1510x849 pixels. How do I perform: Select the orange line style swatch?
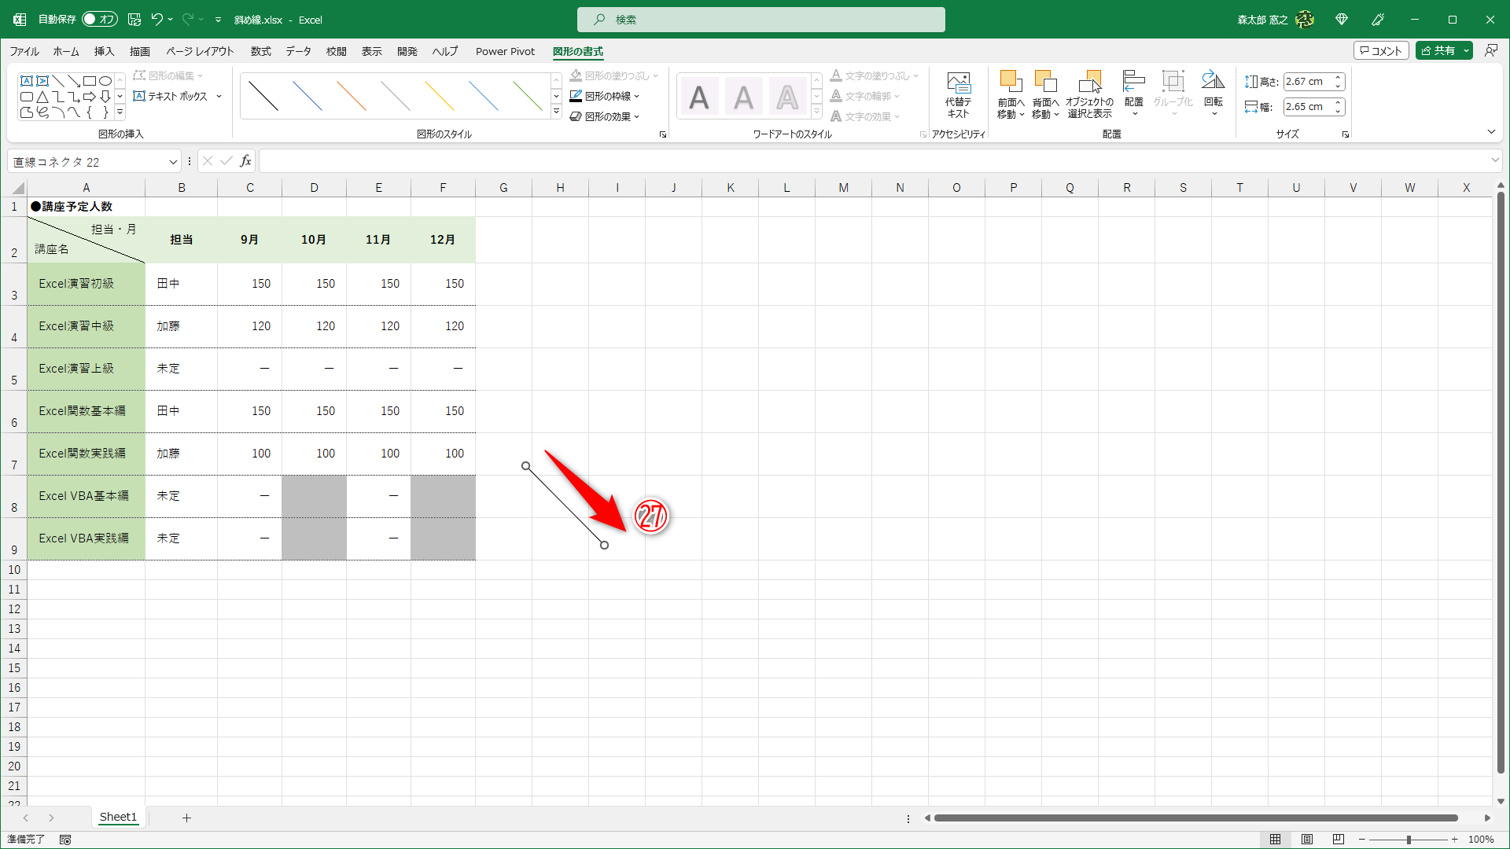pyautogui.click(x=352, y=96)
